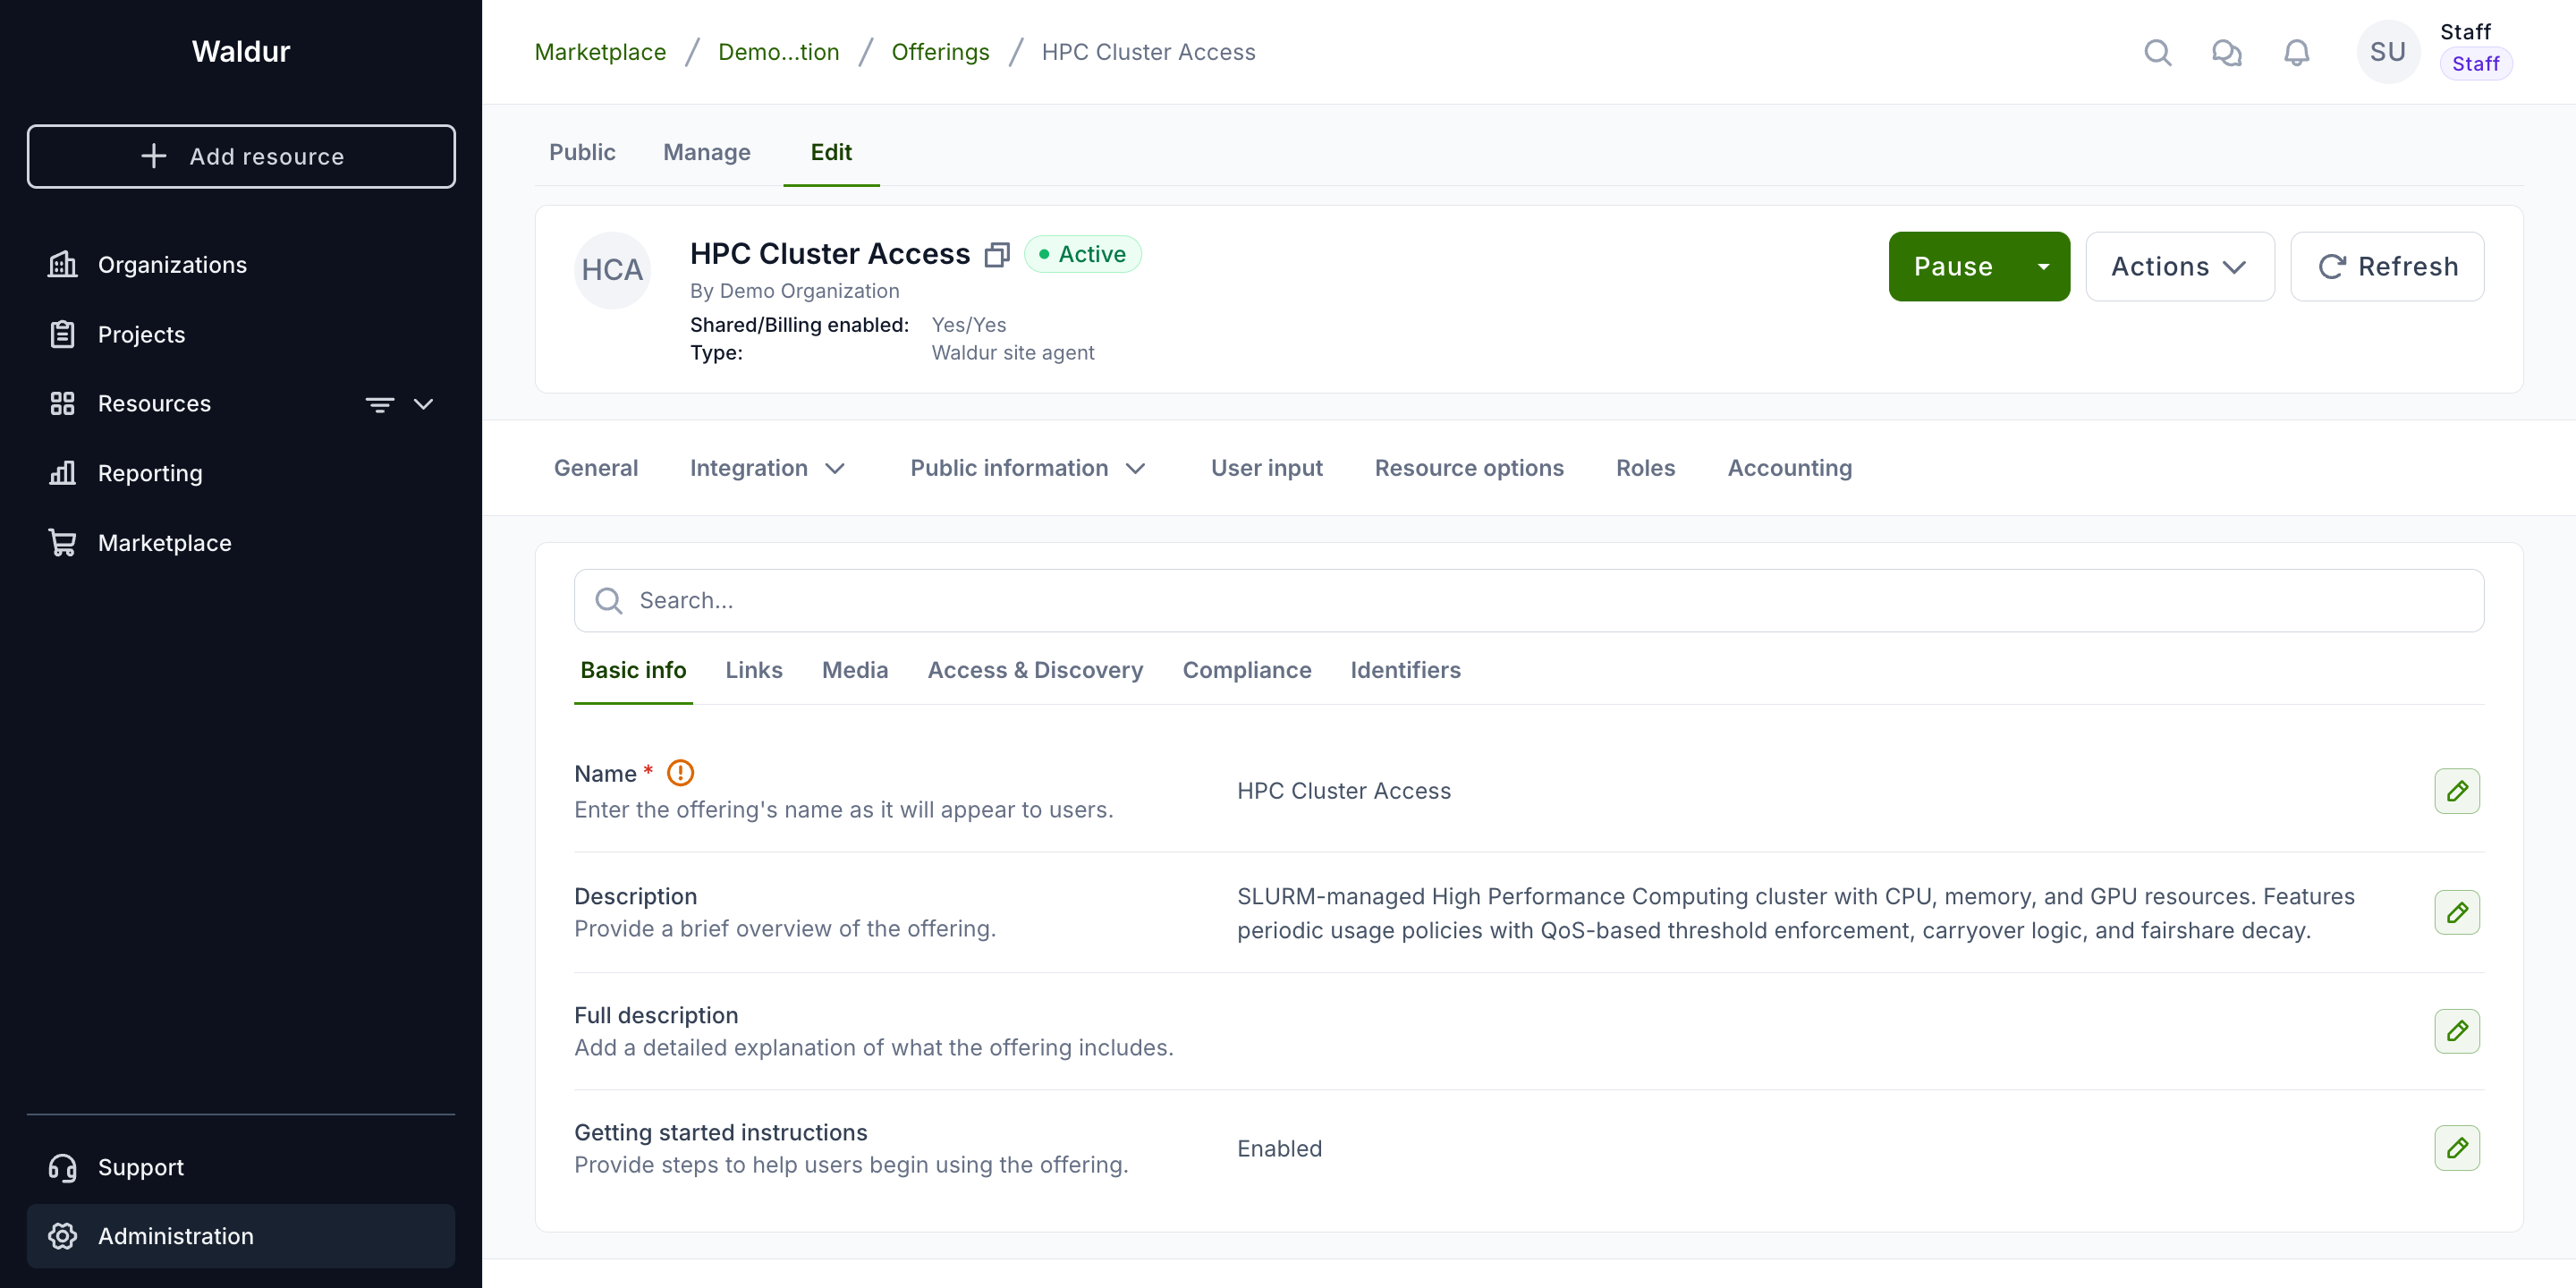
Task: Click the Resources filter icon
Action: (379, 404)
